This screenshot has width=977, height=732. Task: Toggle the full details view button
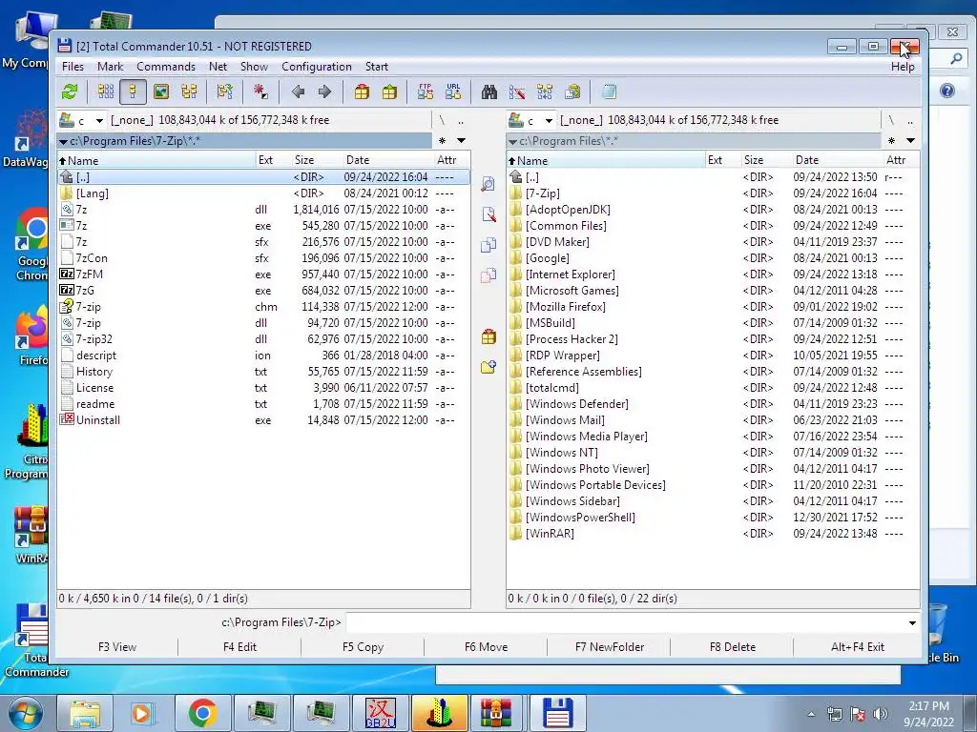click(133, 92)
